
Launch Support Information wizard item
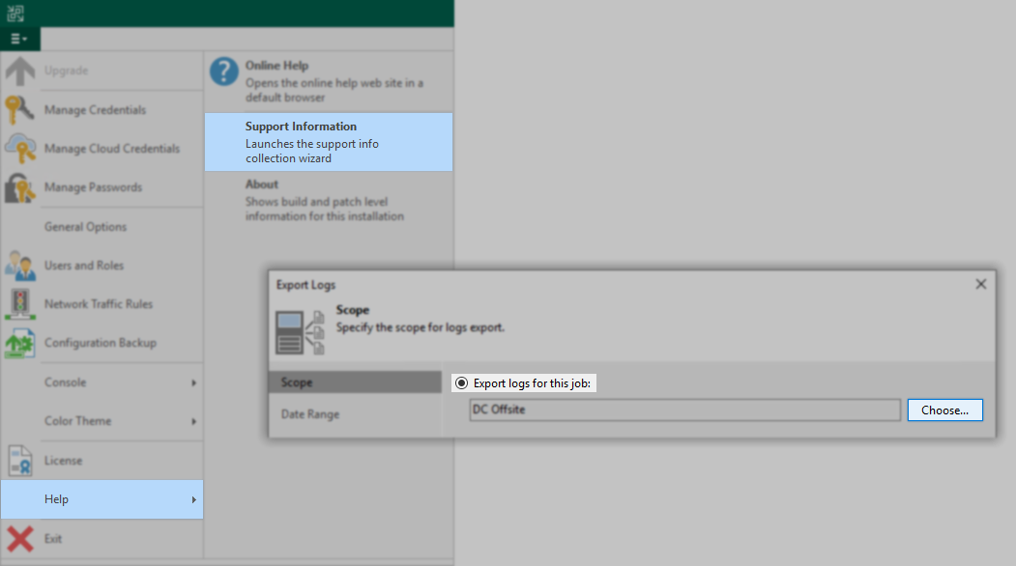(329, 142)
